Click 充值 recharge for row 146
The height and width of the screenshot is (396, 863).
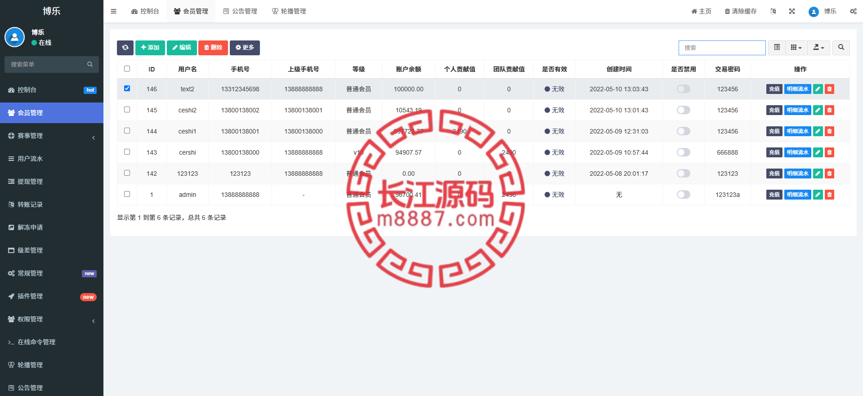point(774,89)
